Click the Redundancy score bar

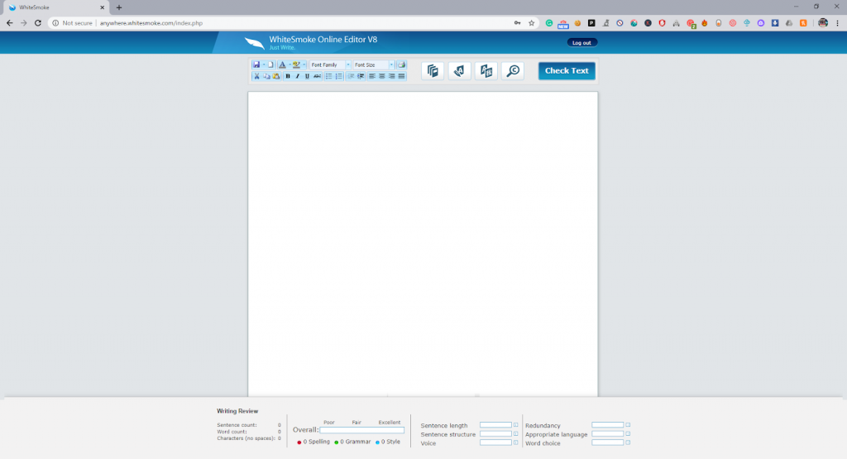pyautogui.click(x=607, y=425)
